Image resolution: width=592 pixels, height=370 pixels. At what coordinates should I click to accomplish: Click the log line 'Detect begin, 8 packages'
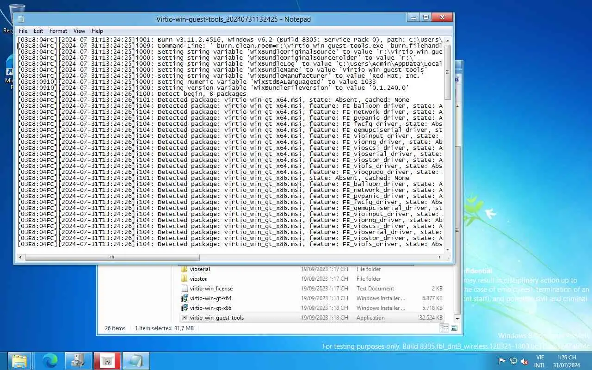[x=132, y=94]
